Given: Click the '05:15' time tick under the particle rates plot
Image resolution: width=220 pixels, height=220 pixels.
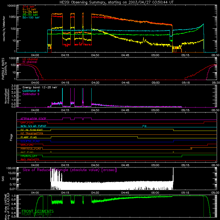Looking at the screenshot, I should pos(186,83).
